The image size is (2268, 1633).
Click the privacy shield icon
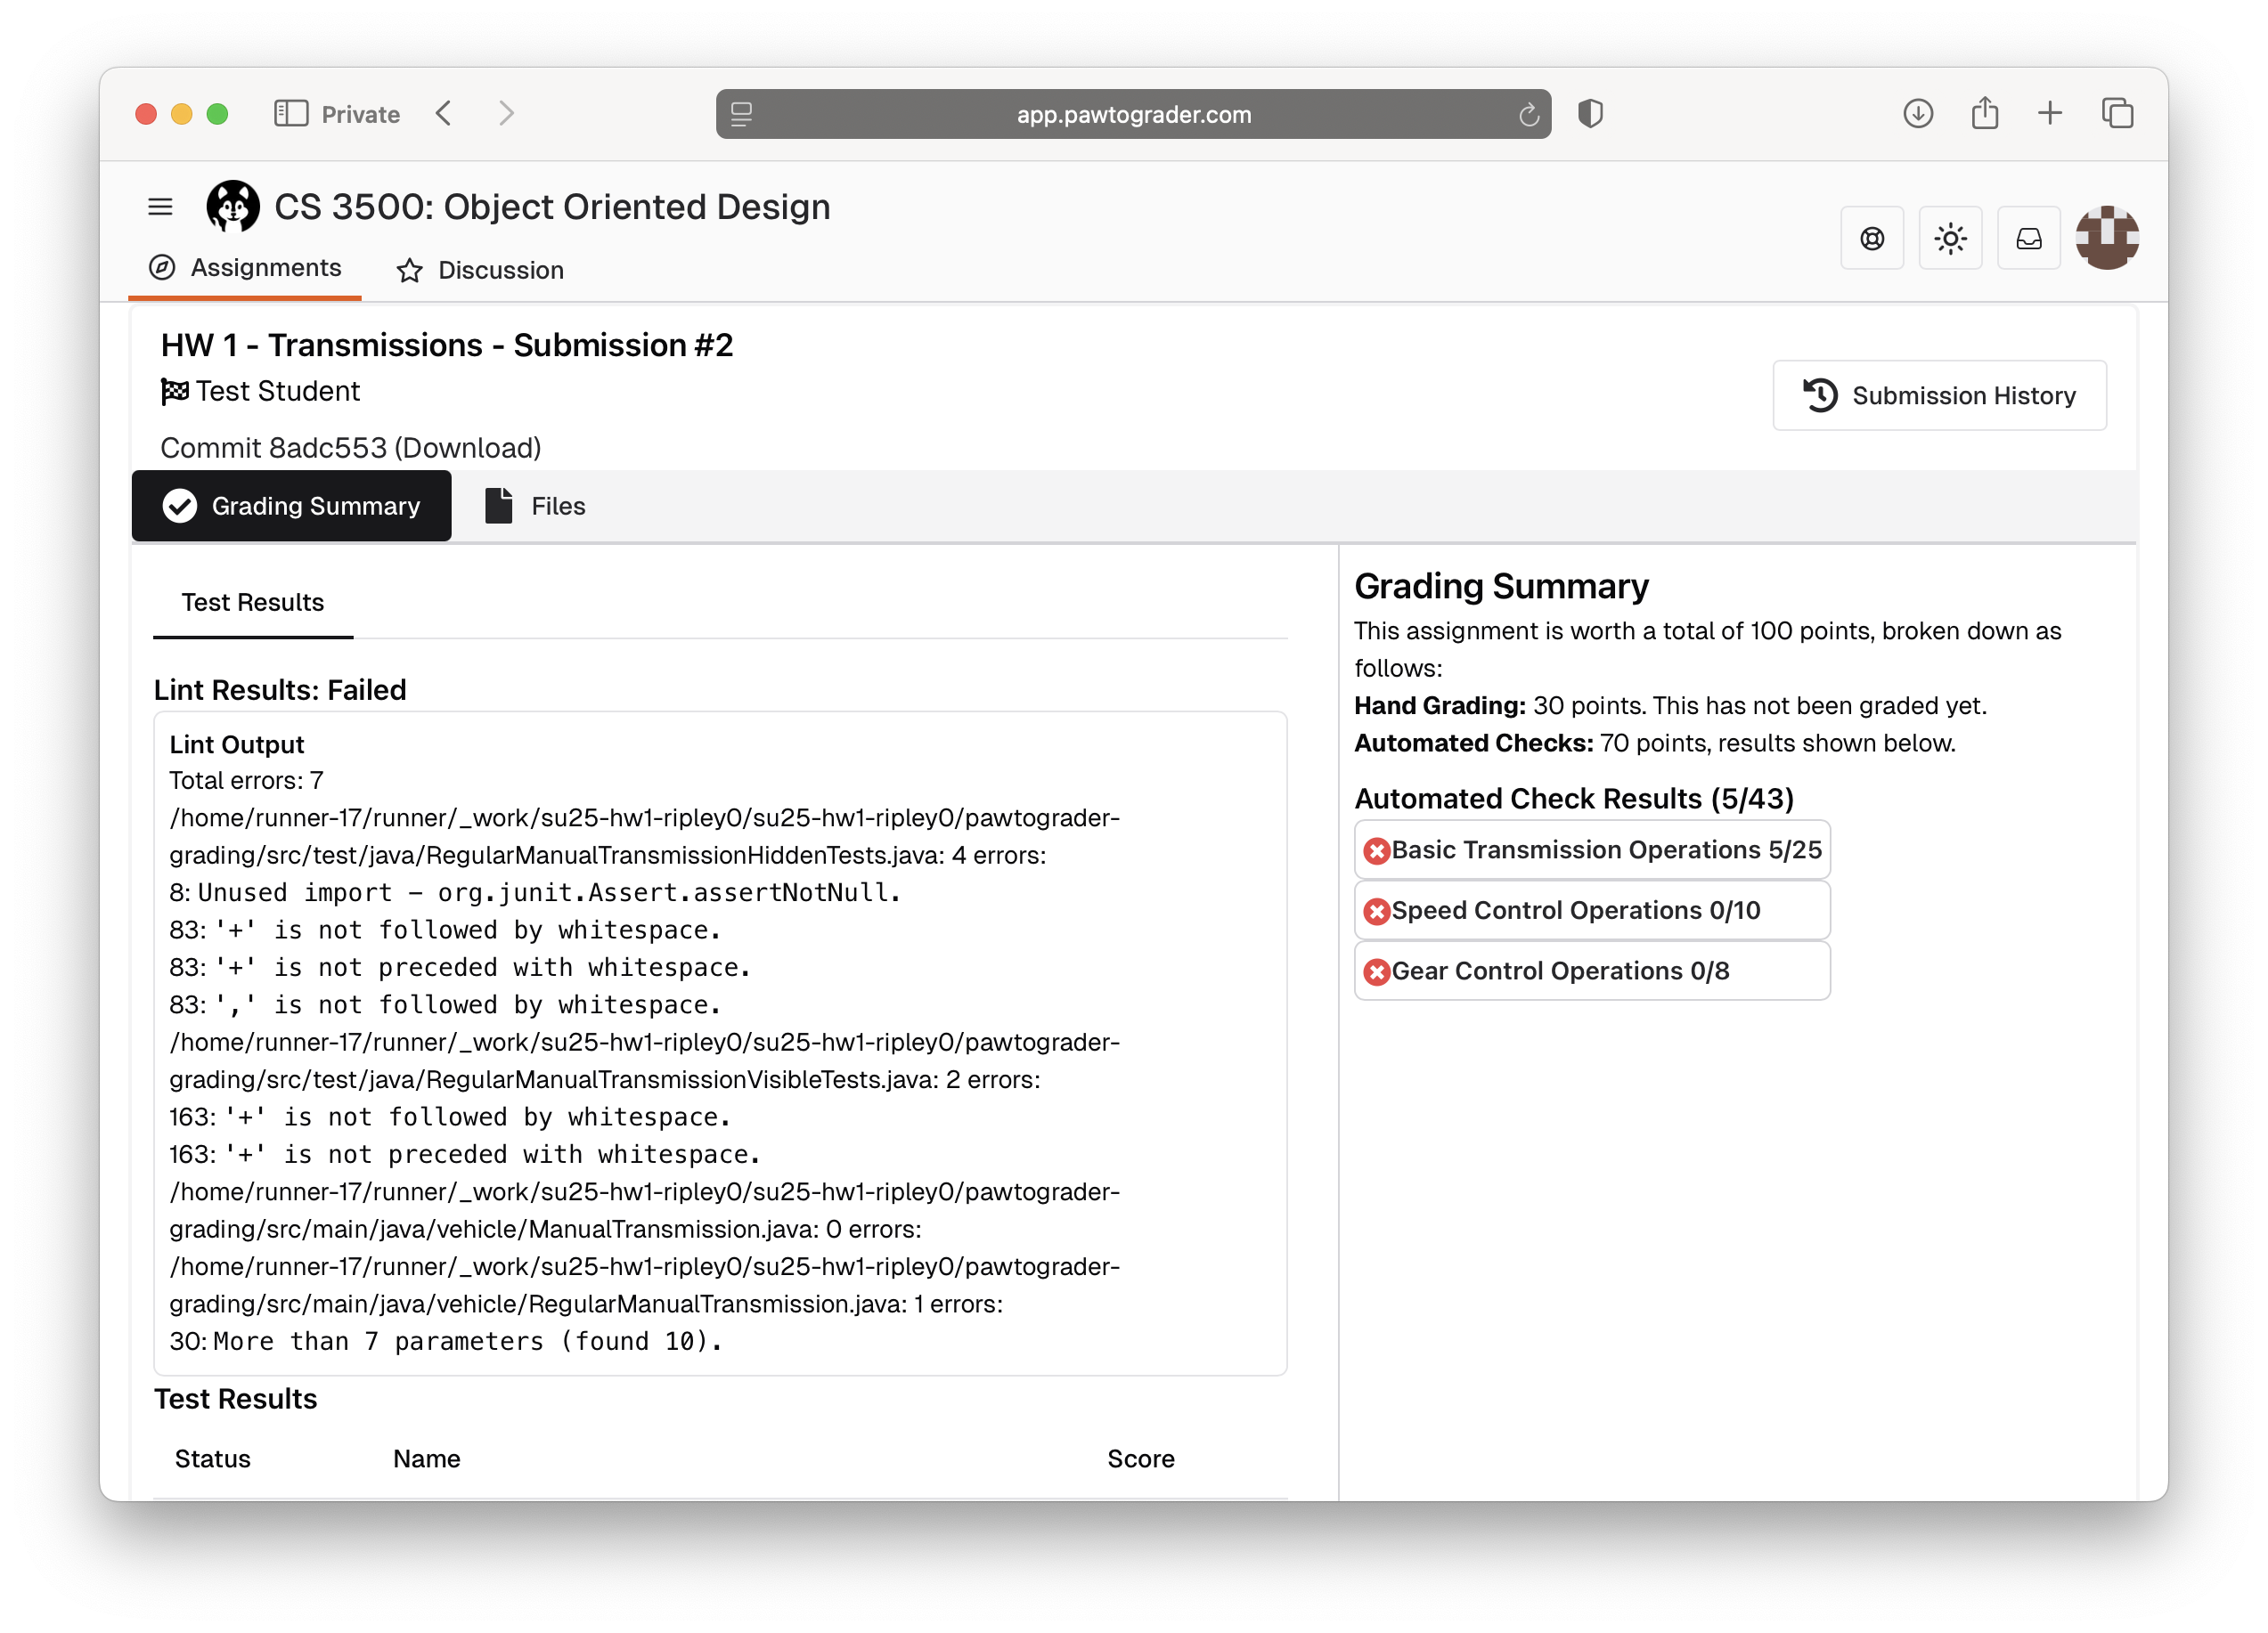click(x=1590, y=114)
